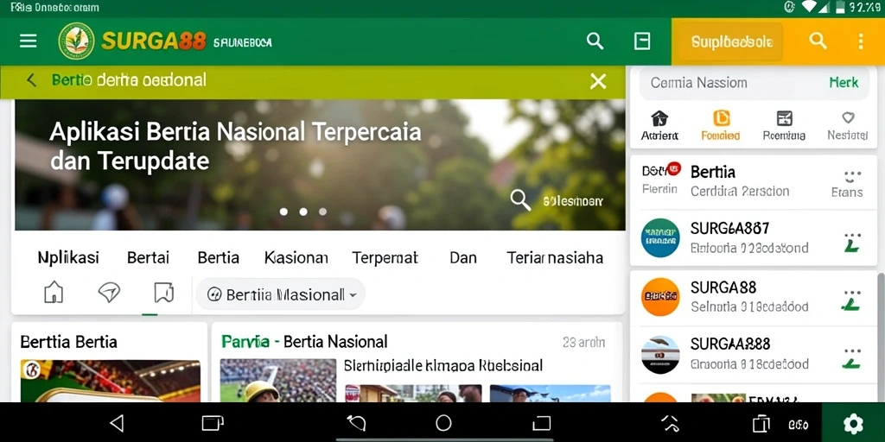Image resolution: width=885 pixels, height=442 pixels.
Task: Open the Teriar nasiaha menu item
Action: coord(555,257)
